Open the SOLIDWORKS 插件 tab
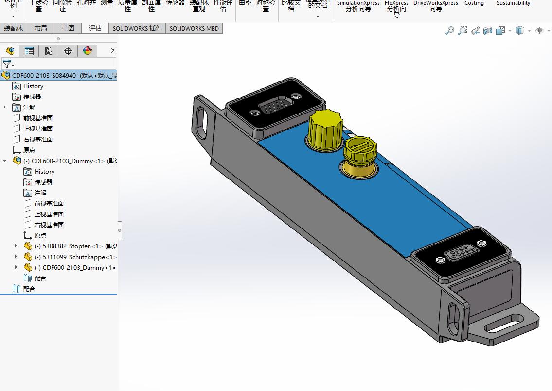 point(137,29)
